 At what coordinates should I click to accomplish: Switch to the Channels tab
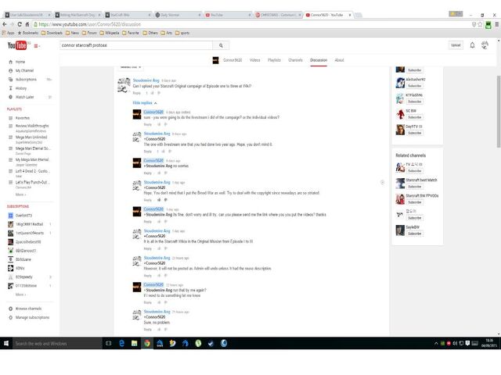(x=295, y=60)
